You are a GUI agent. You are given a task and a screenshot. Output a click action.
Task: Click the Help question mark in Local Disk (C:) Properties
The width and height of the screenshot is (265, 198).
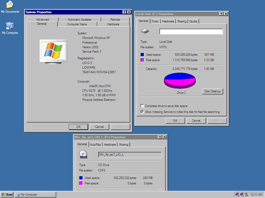(x=221, y=14)
